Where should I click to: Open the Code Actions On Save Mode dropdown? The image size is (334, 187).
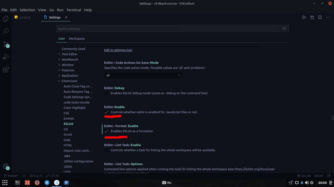(143, 75)
